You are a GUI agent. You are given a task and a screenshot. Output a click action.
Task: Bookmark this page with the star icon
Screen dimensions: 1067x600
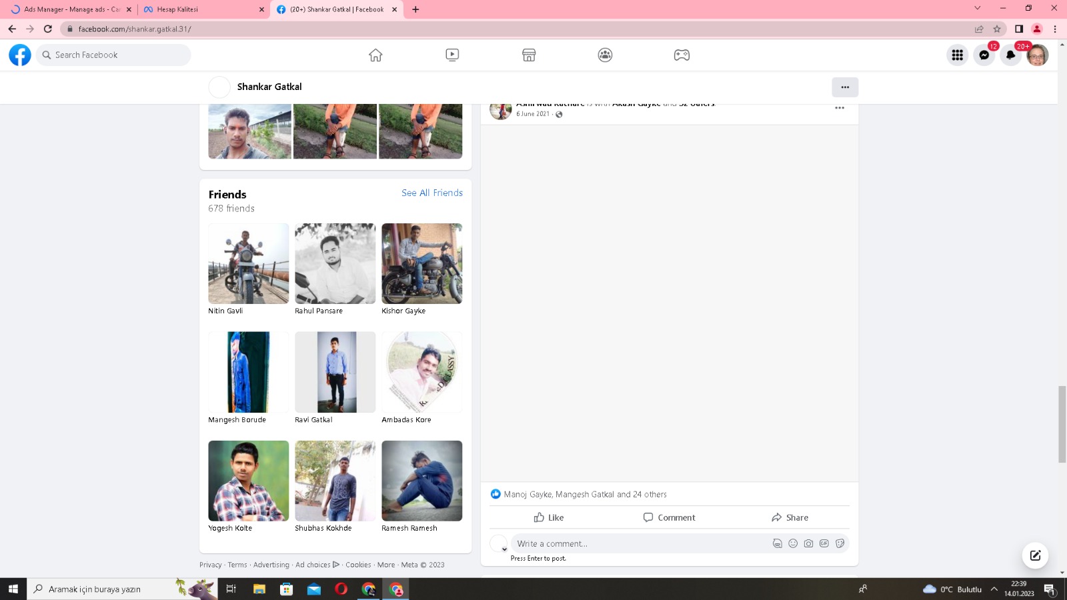(997, 29)
